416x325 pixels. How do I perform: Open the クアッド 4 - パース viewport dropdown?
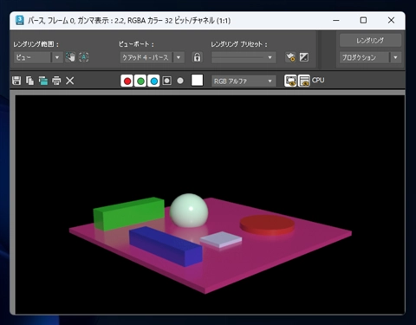coord(152,57)
